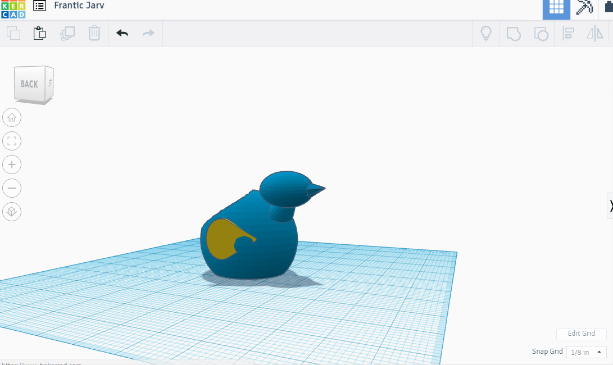This screenshot has height=365, width=613.
Task: Toggle show all lightbulb icon
Action: point(486,34)
